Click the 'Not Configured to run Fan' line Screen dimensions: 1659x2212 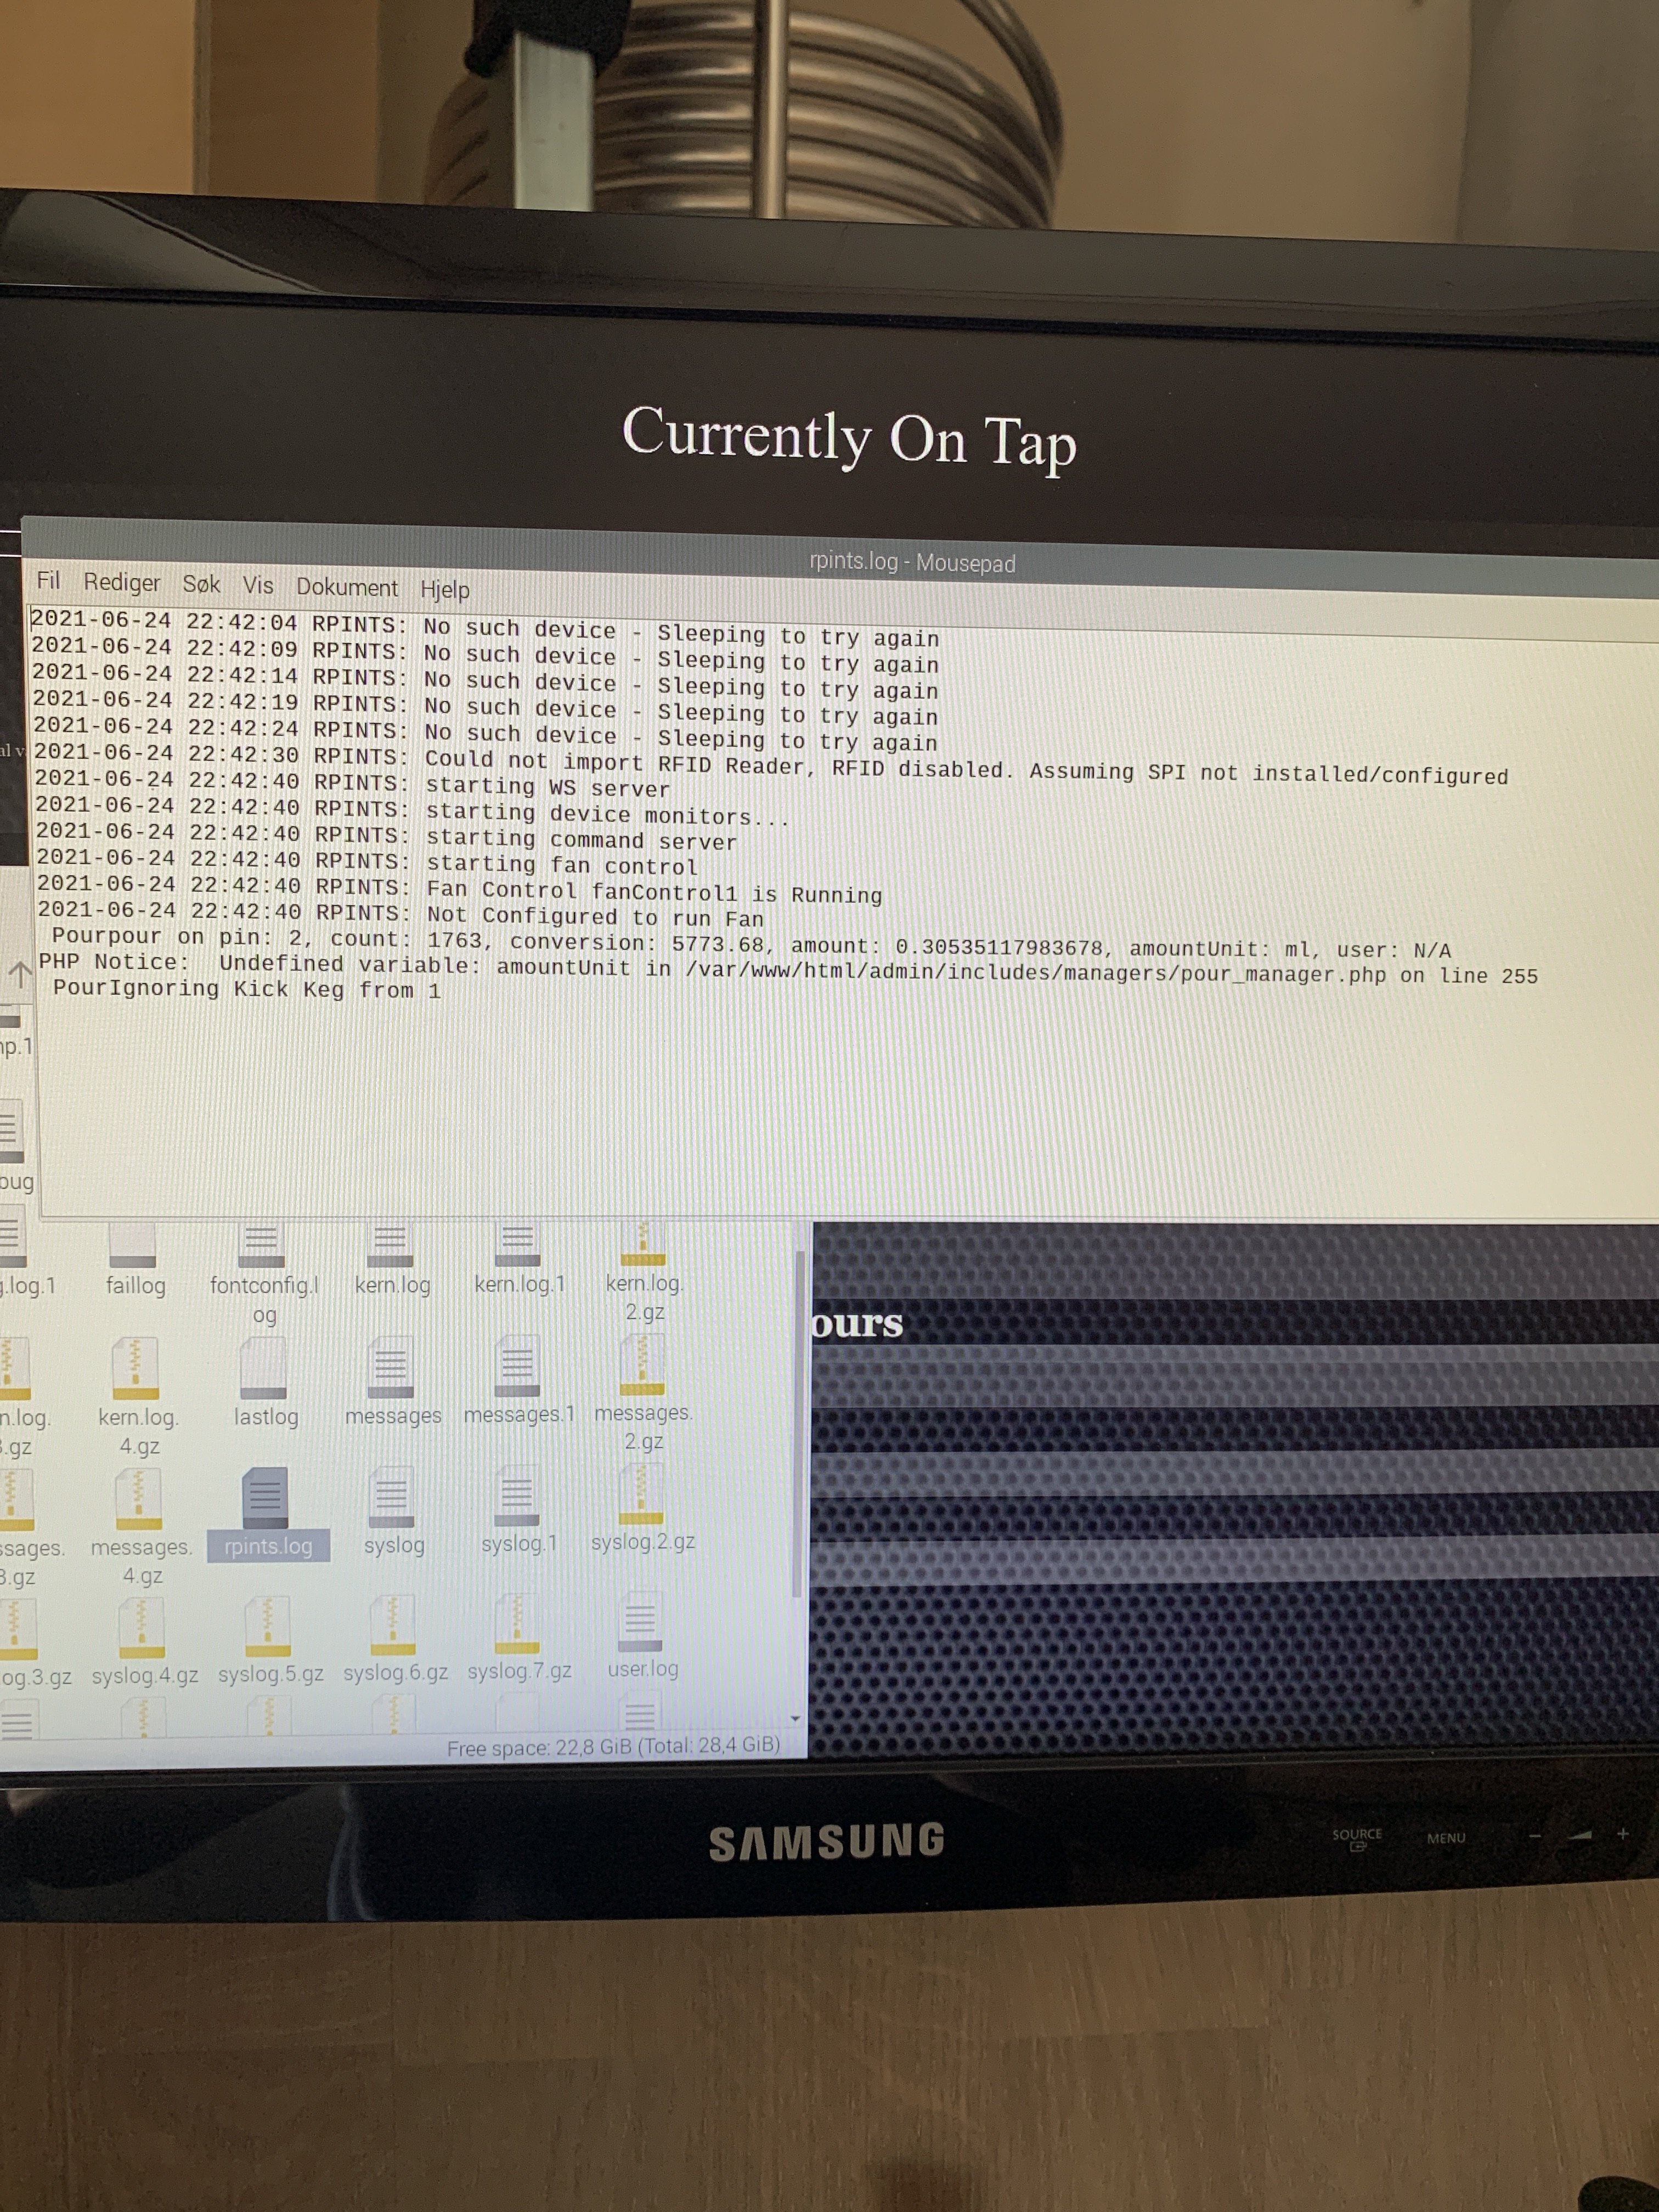401,914
